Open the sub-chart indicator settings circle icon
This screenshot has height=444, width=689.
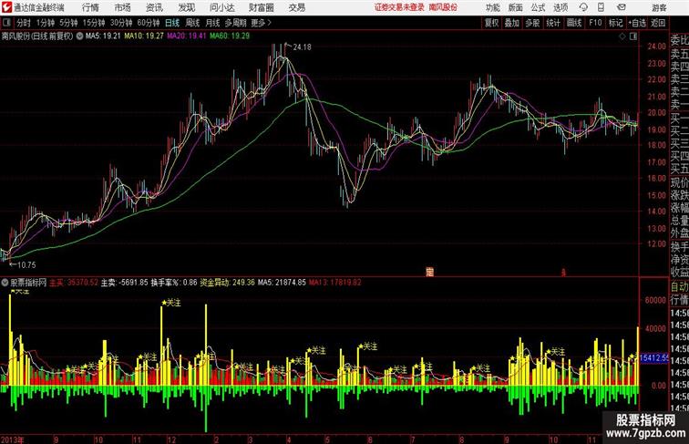pyautogui.click(x=5, y=283)
